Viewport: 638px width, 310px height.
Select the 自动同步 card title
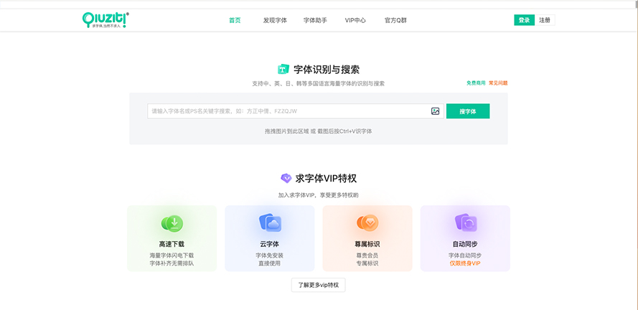(x=465, y=245)
